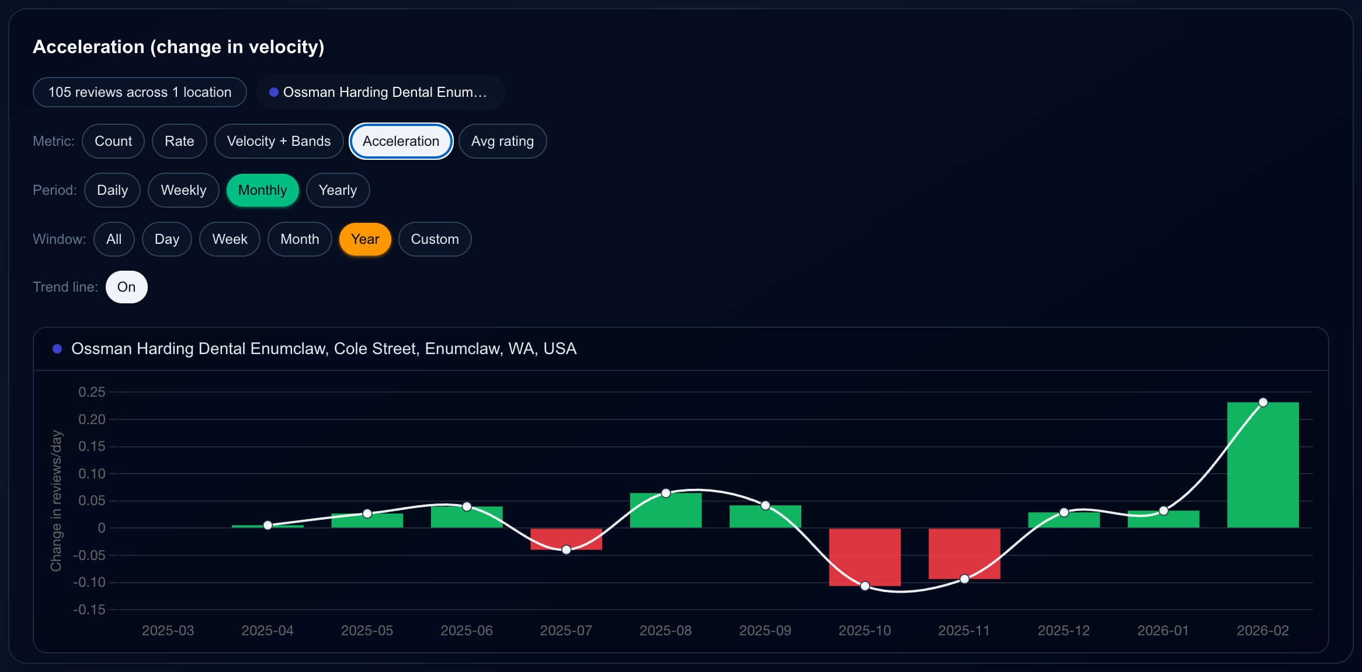Set period to Daily

click(x=112, y=190)
